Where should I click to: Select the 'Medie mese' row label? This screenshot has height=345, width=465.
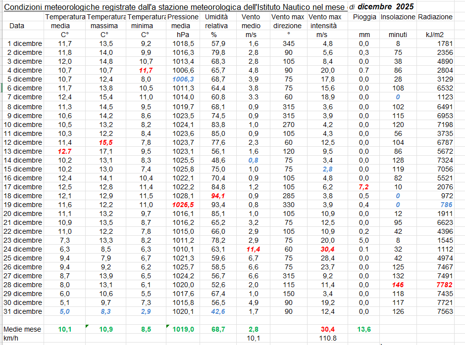point(22,329)
